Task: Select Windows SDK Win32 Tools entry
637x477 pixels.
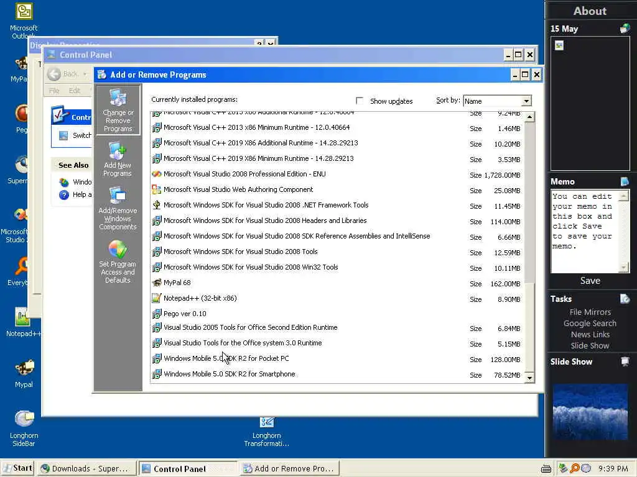Action: 337,267
